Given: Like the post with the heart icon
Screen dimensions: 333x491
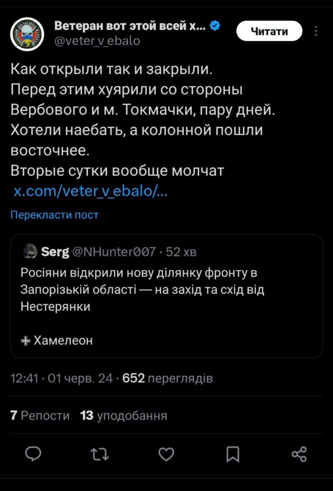Looking at the screenshot, I should tap(166, 454).
